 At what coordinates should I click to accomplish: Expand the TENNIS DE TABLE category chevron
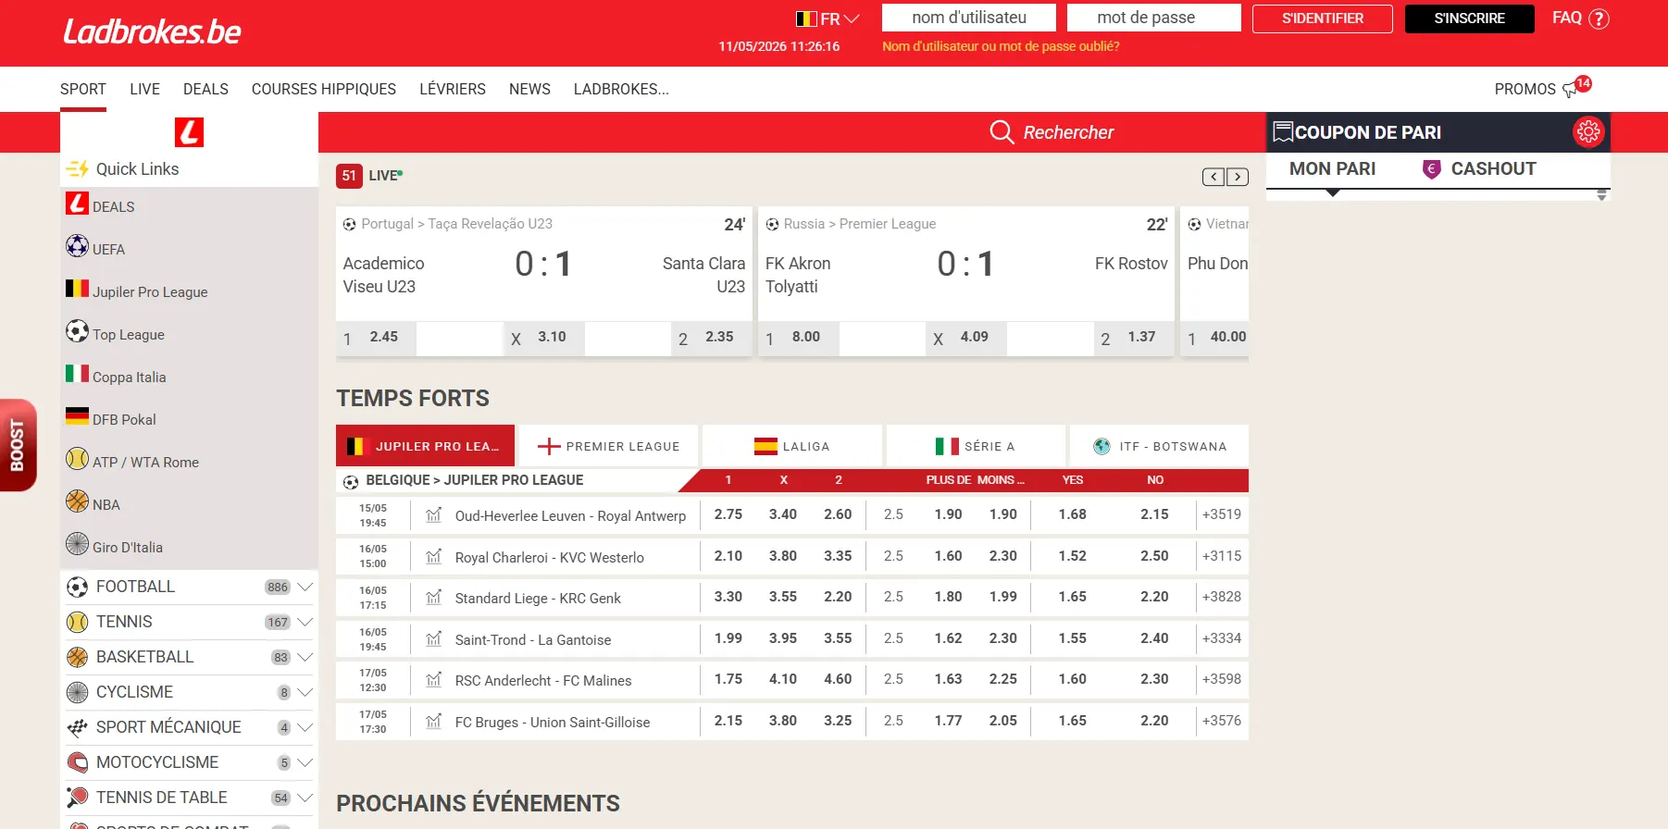[x=305, y=798]
